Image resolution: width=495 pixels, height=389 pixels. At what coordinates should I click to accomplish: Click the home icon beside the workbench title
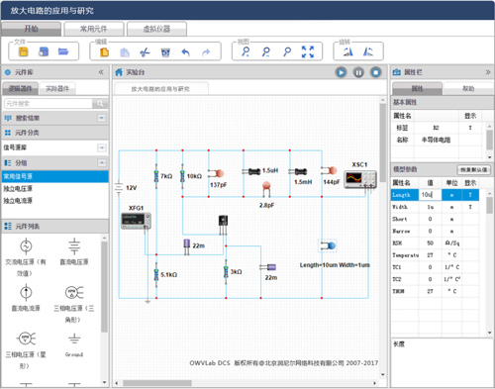pyautogui.click(x=119, y=72)
